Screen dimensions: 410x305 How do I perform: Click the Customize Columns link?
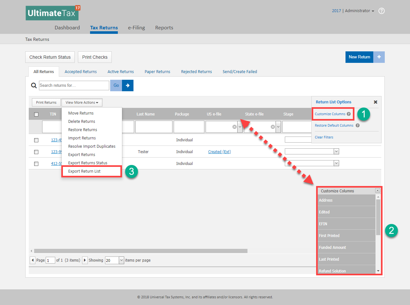coord(330,114)
